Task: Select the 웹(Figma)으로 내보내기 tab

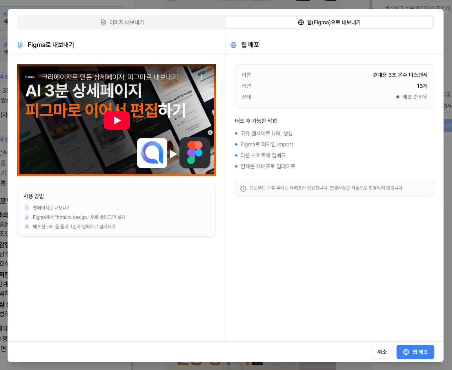Action: tap(329, 22)
